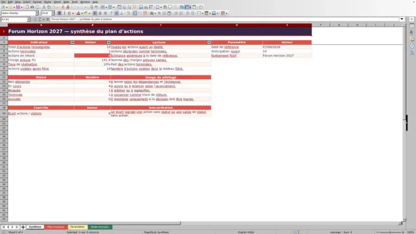
Task: Click the Add new sheet plus icon
Action: coord(23,227)
